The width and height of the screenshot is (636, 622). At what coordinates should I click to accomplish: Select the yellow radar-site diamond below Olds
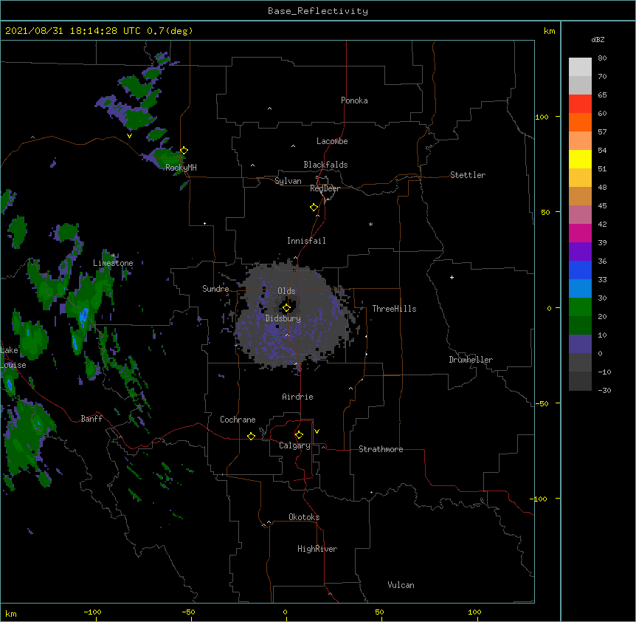point(287,308)
